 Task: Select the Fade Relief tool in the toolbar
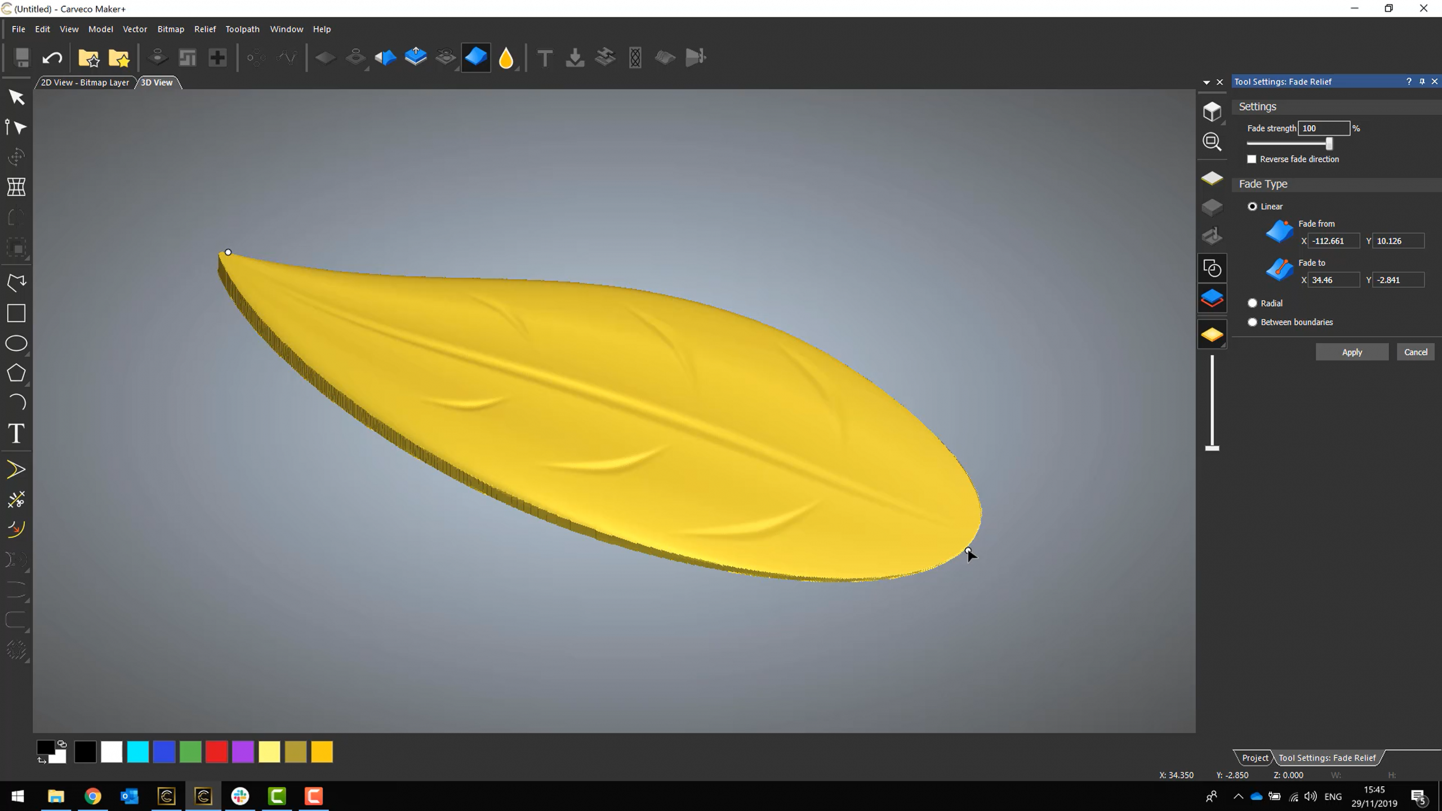click(475, 57)
